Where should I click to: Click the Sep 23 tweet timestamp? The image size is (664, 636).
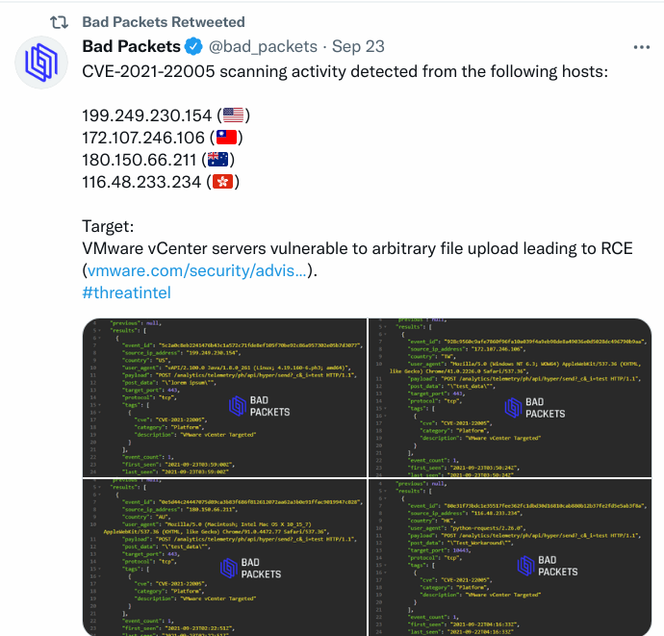pyautogui.click(x=358, y=46)
